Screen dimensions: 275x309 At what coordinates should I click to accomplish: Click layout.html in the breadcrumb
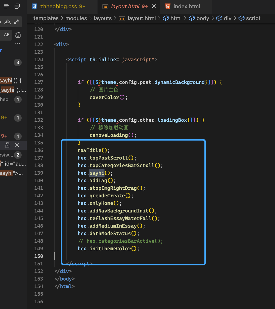coord(142,18)
